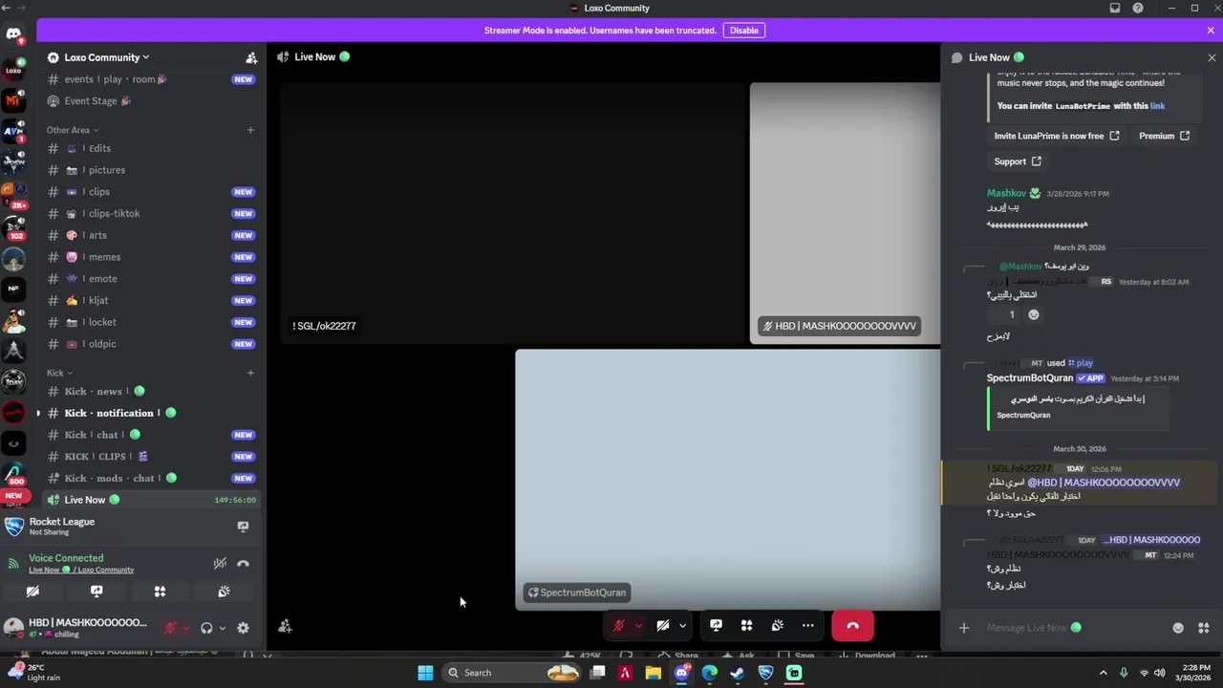
Task: Launch activities from call control bar
Action: 746,626
